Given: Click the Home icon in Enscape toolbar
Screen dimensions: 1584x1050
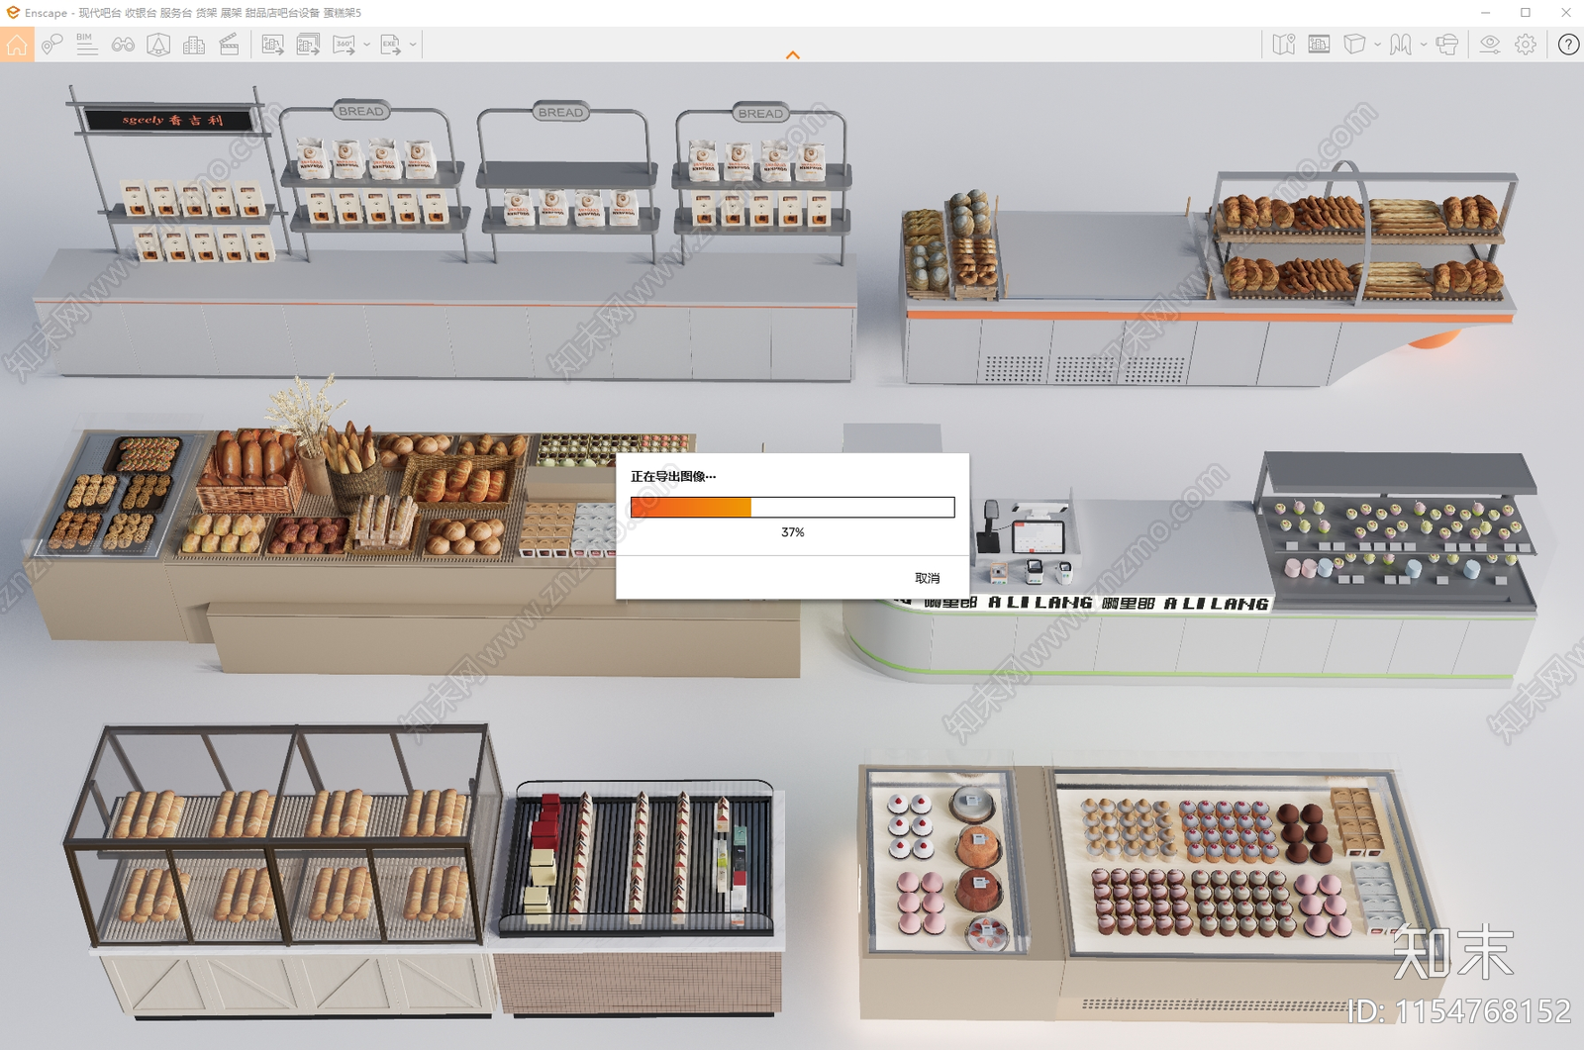Looking at the screenshot, I should tap(17, 45).
